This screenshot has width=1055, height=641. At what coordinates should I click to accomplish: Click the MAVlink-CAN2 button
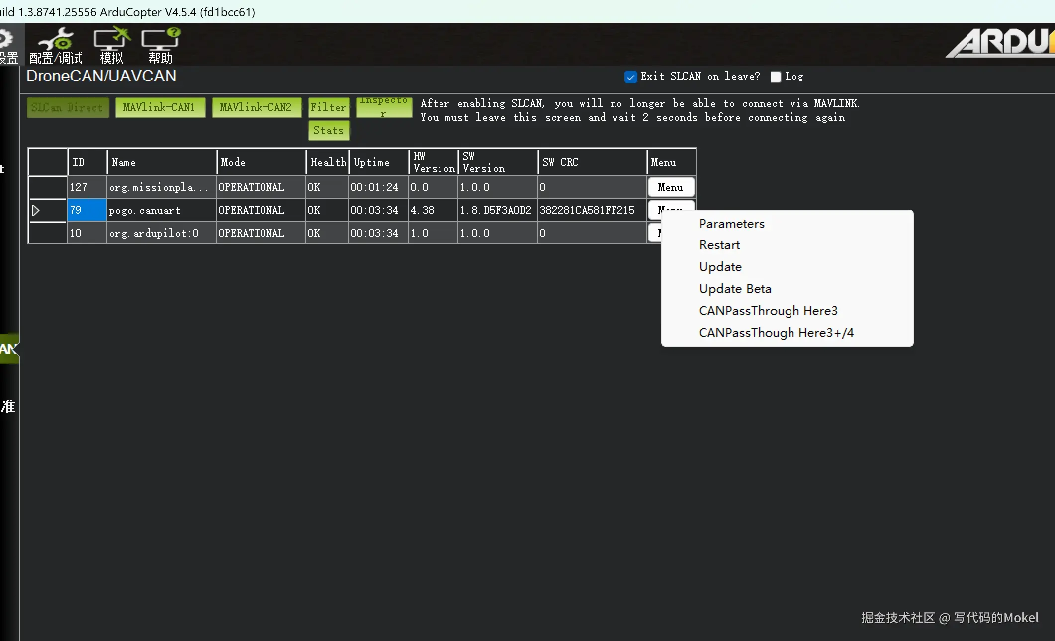tap(256, 107)
